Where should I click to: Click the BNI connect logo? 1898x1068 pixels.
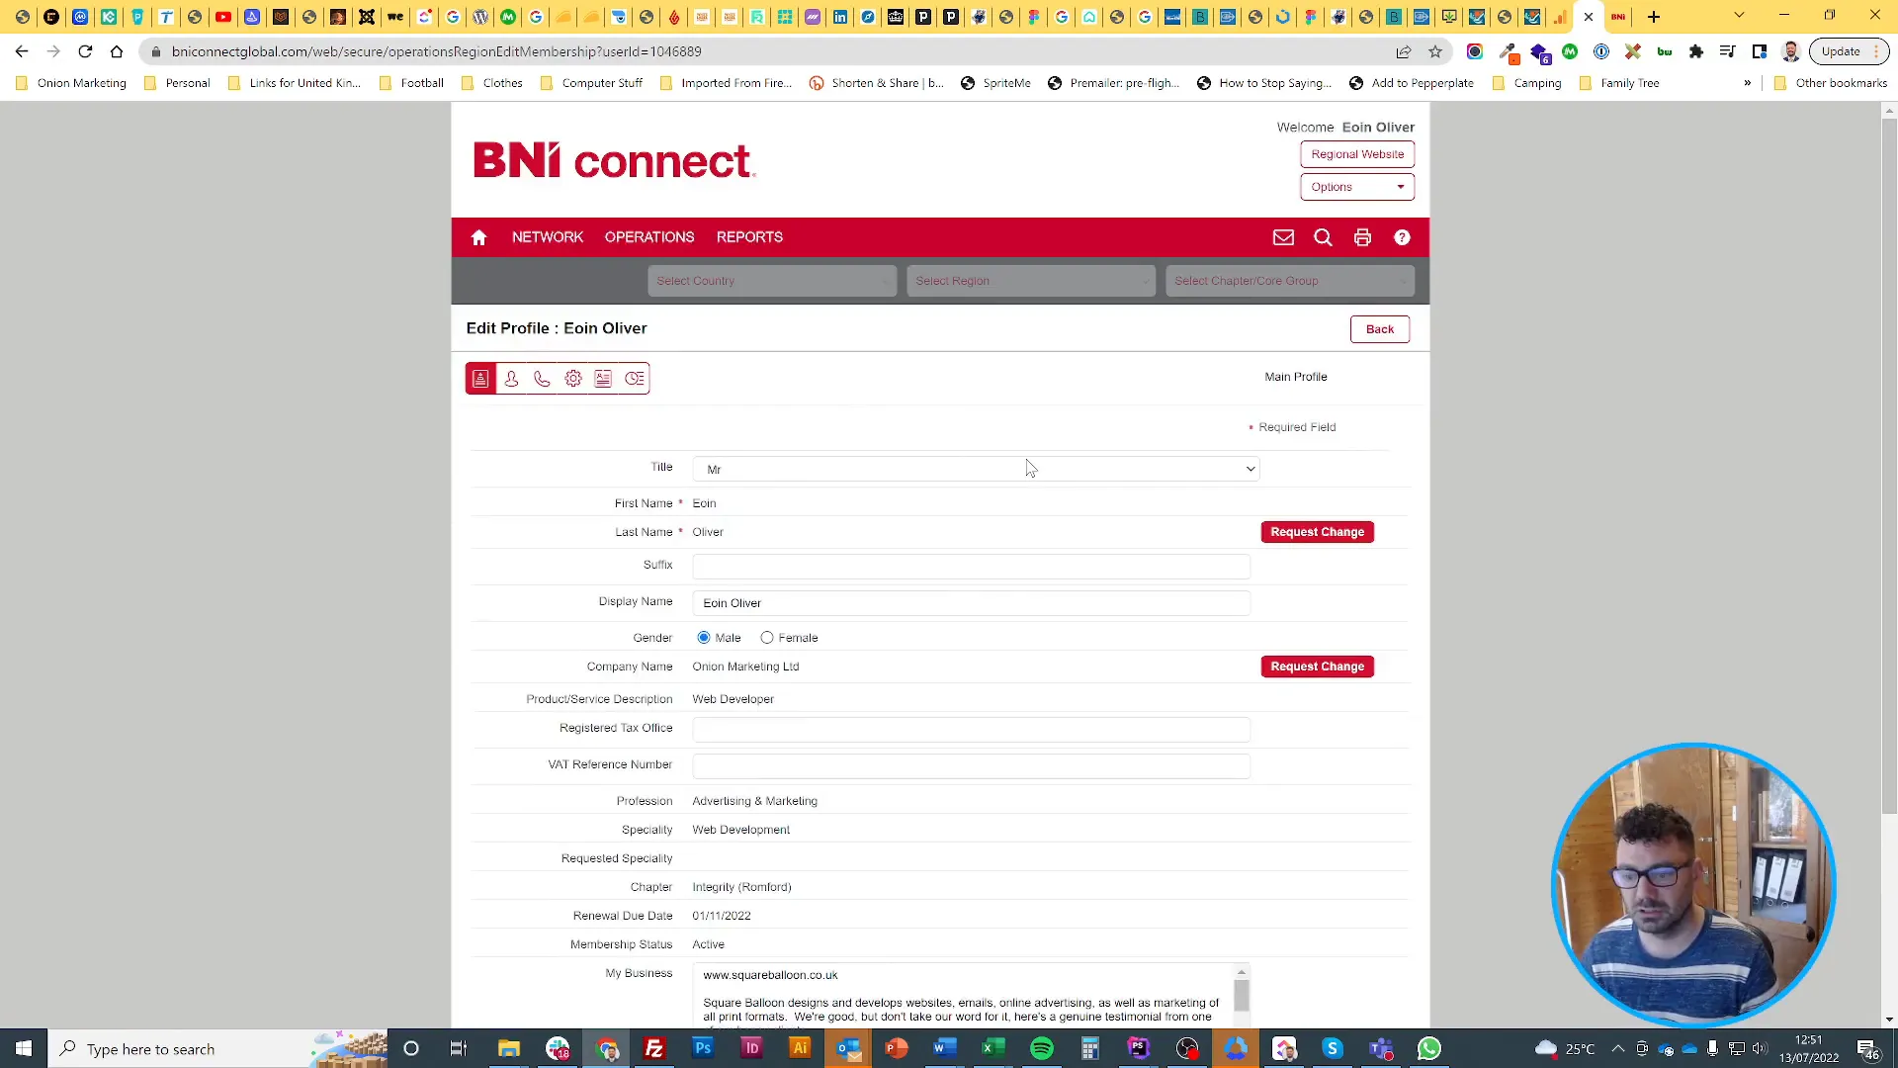(614, 160)
